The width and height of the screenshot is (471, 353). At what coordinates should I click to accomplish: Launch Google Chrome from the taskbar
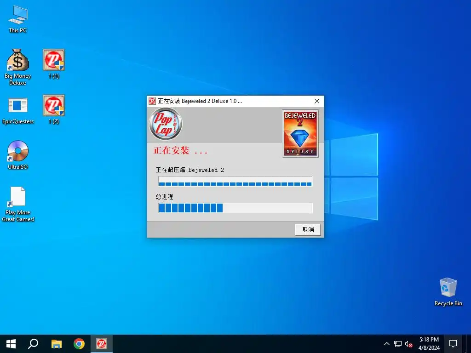coord(79,344)
